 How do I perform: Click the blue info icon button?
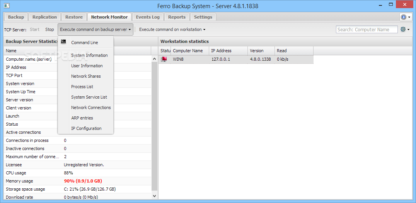click(x=404, y=17)
